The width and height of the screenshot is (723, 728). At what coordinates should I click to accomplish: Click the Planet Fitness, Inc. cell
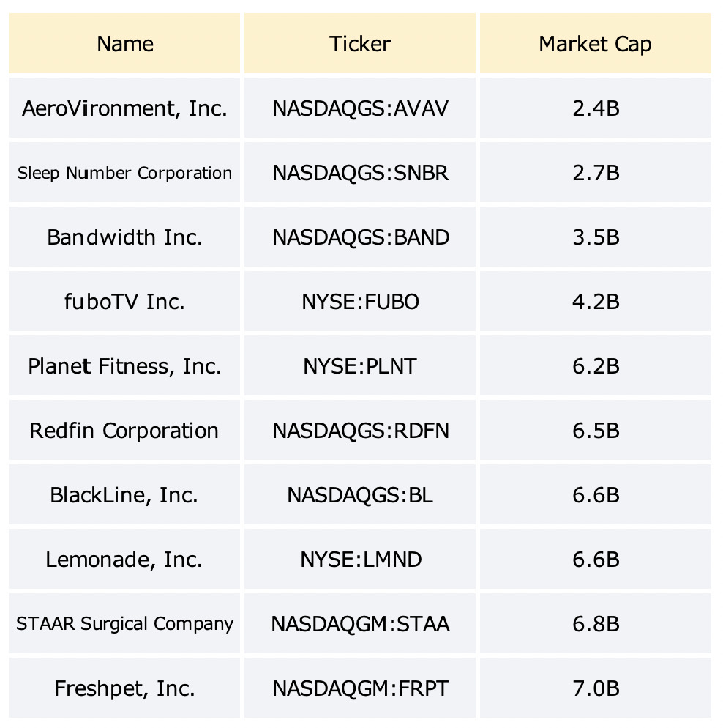coord(124,366)
